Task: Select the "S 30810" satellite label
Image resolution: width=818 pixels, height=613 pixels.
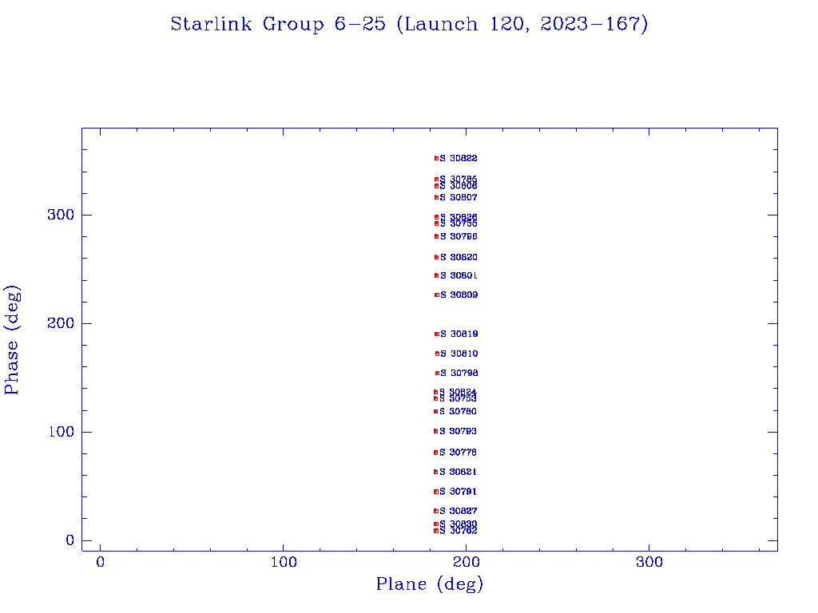Action: 459,354
